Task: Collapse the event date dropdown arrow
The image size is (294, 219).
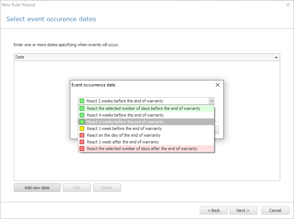Action: pyautogui.click(x=211, y=101)
